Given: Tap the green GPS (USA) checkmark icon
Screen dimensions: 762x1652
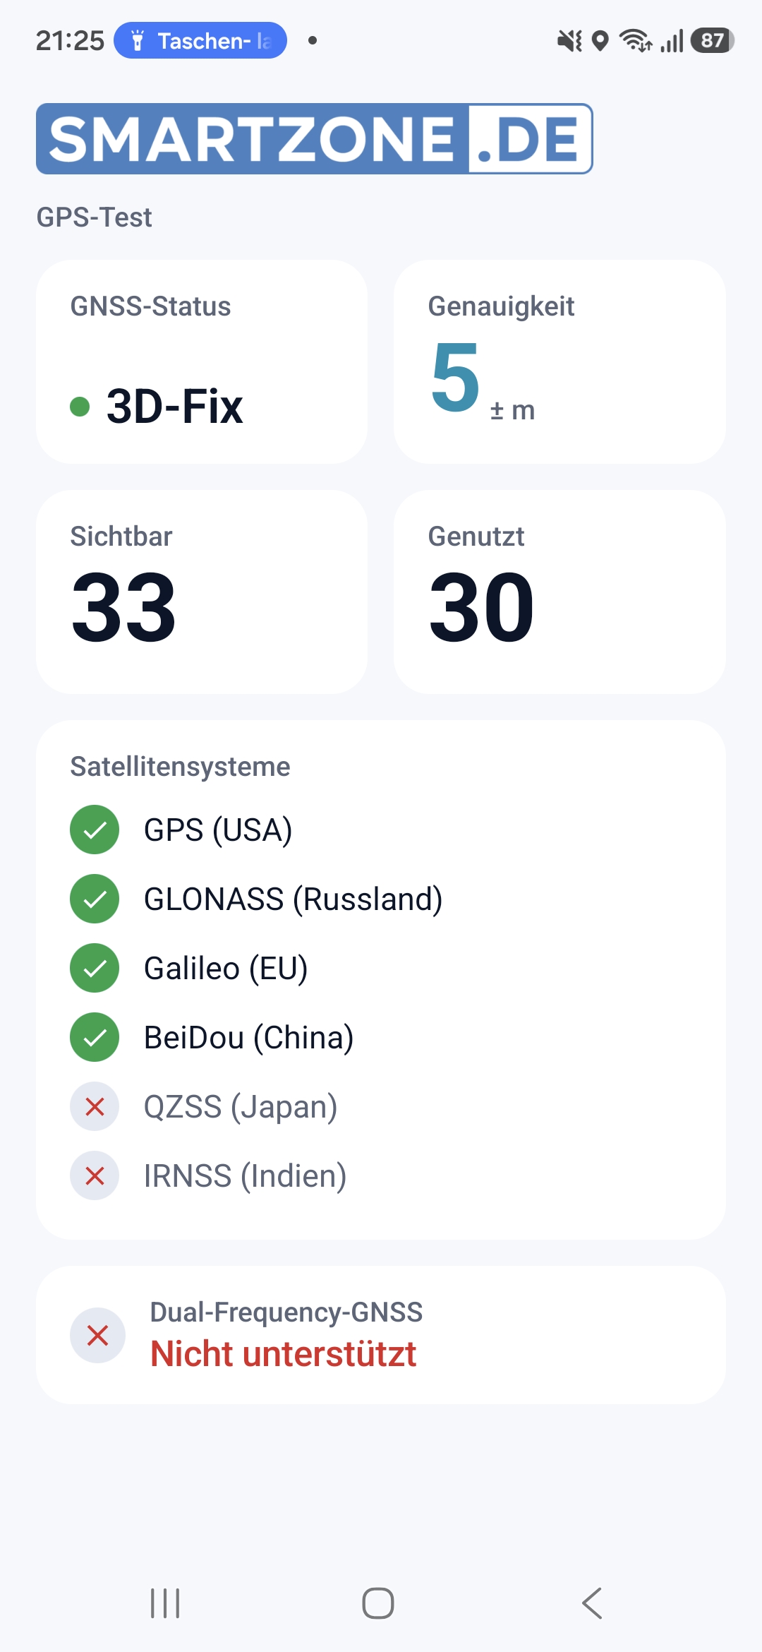Looking at the screenshot, I should coord(95,830).
